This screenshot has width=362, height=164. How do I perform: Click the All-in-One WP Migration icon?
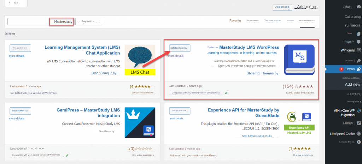pos(358,110)
